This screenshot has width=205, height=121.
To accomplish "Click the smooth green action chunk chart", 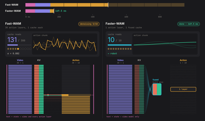I will pos(165,44).
